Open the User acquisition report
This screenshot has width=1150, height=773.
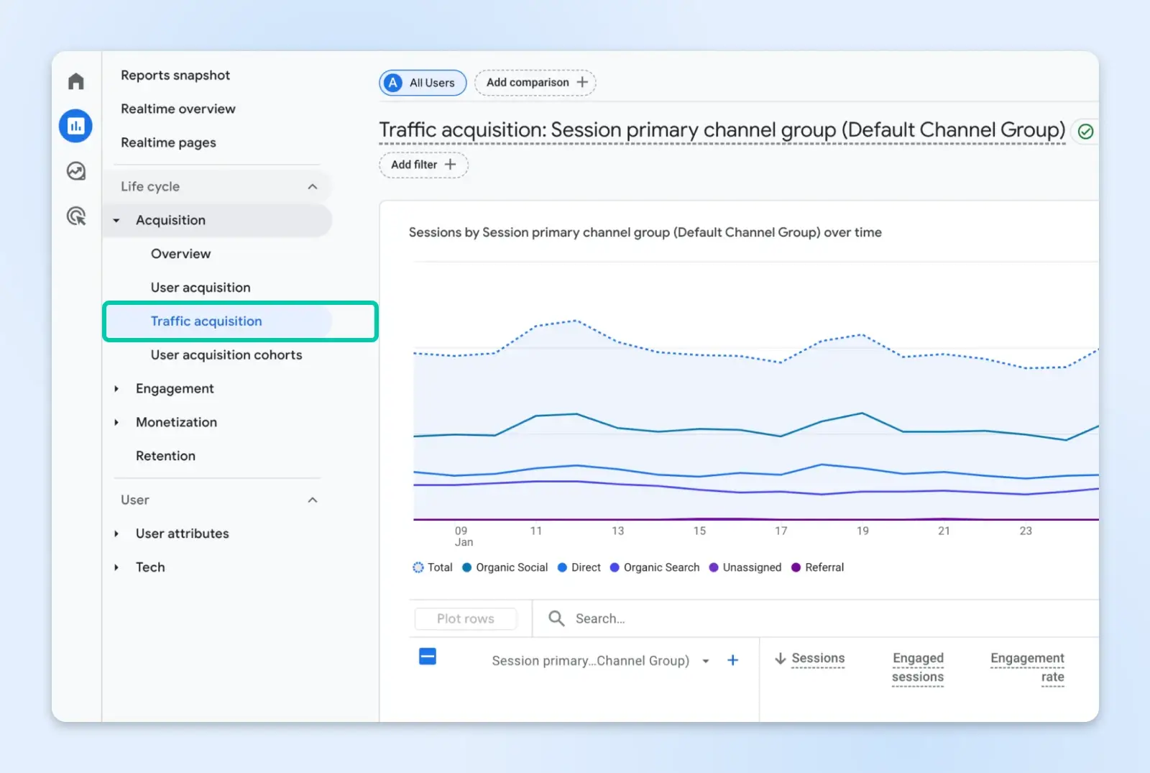click(201, 288)
